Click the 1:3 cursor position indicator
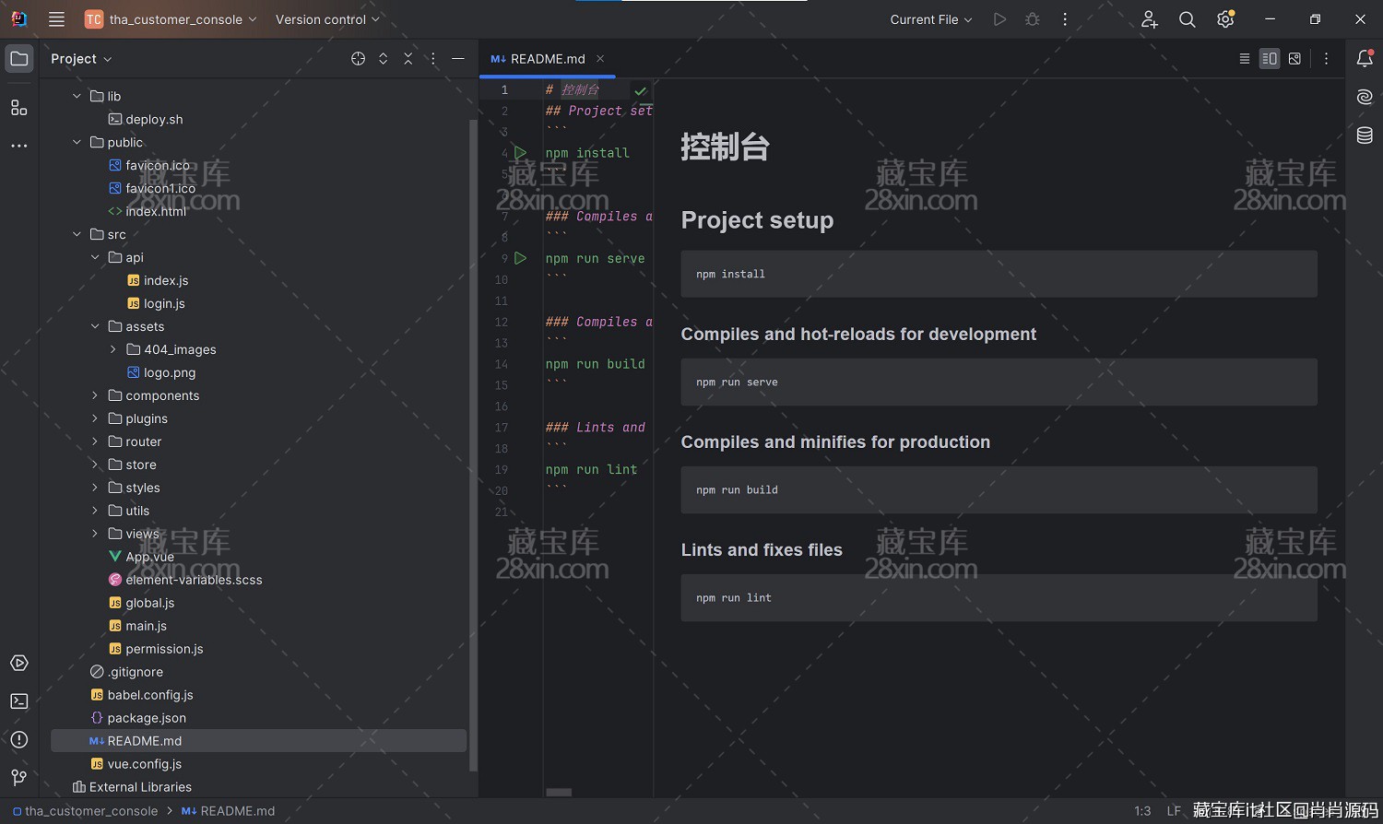Viewport: 1383px width, 824px height. [x=1142, y=811]
